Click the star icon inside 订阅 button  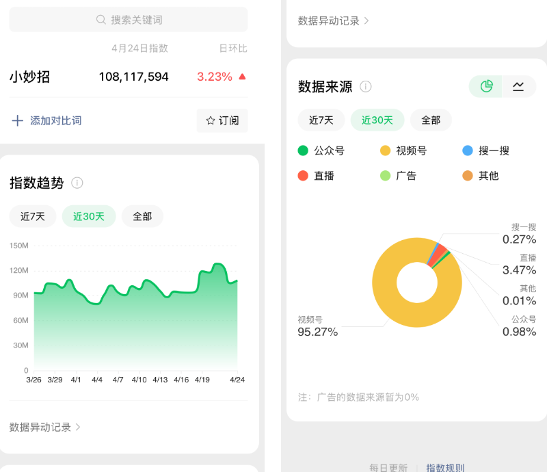coord(209,120)
